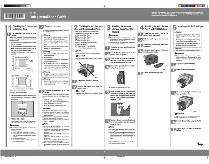Click heading 'Checking the Computer and Installation Area'
The width and height of the screenshot is (209, 164).
tap(25, 28)
